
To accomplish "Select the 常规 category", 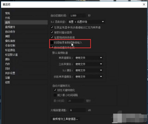I will [7, 13].
